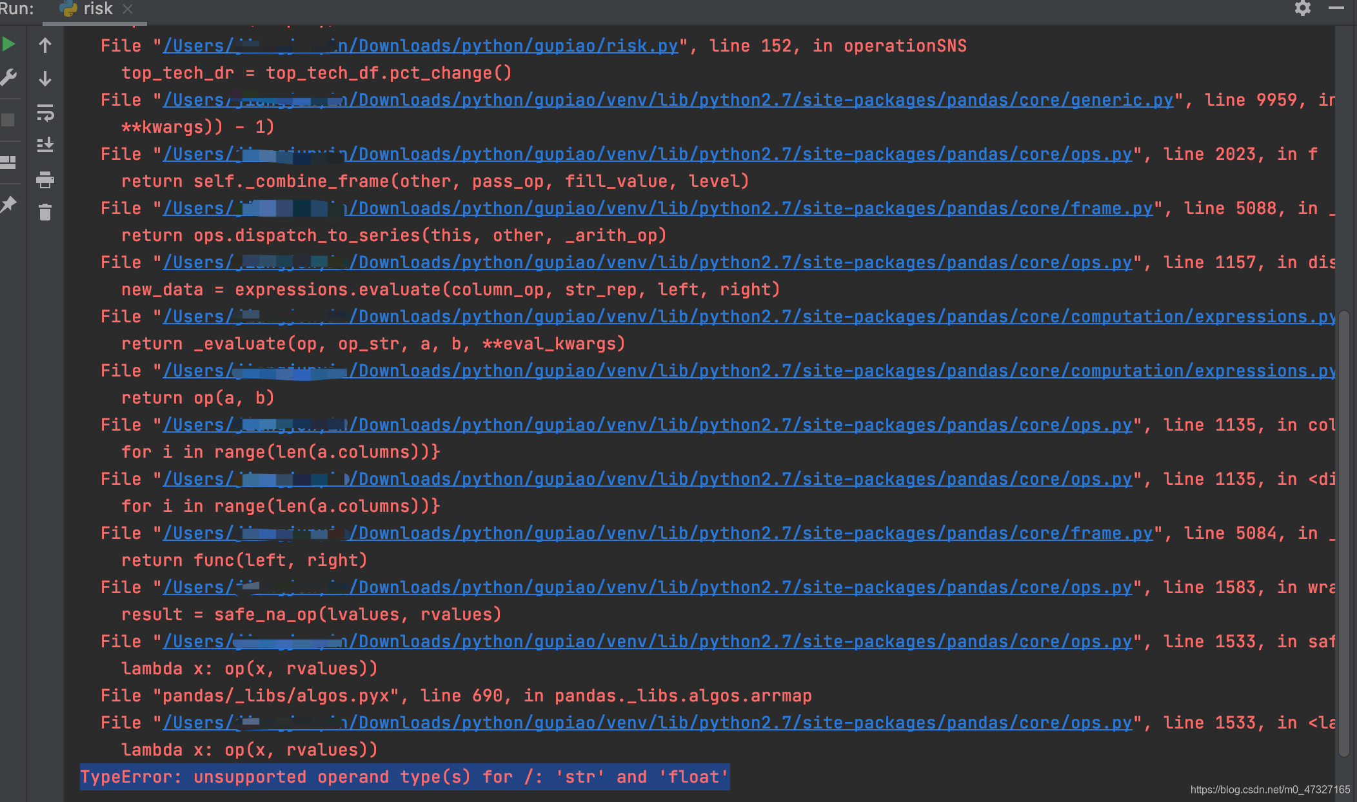Open the frame.py link at line 5084

pyautogui.click(x=658, y=533)
